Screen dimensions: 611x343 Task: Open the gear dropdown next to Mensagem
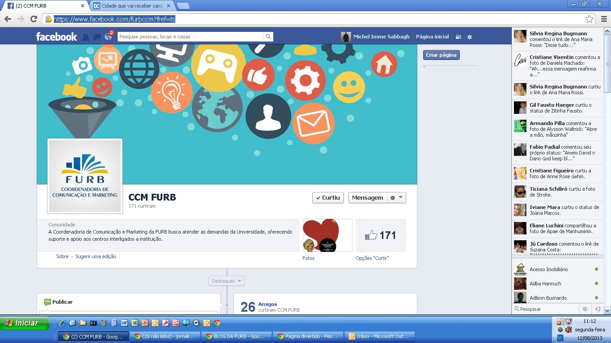396,197
